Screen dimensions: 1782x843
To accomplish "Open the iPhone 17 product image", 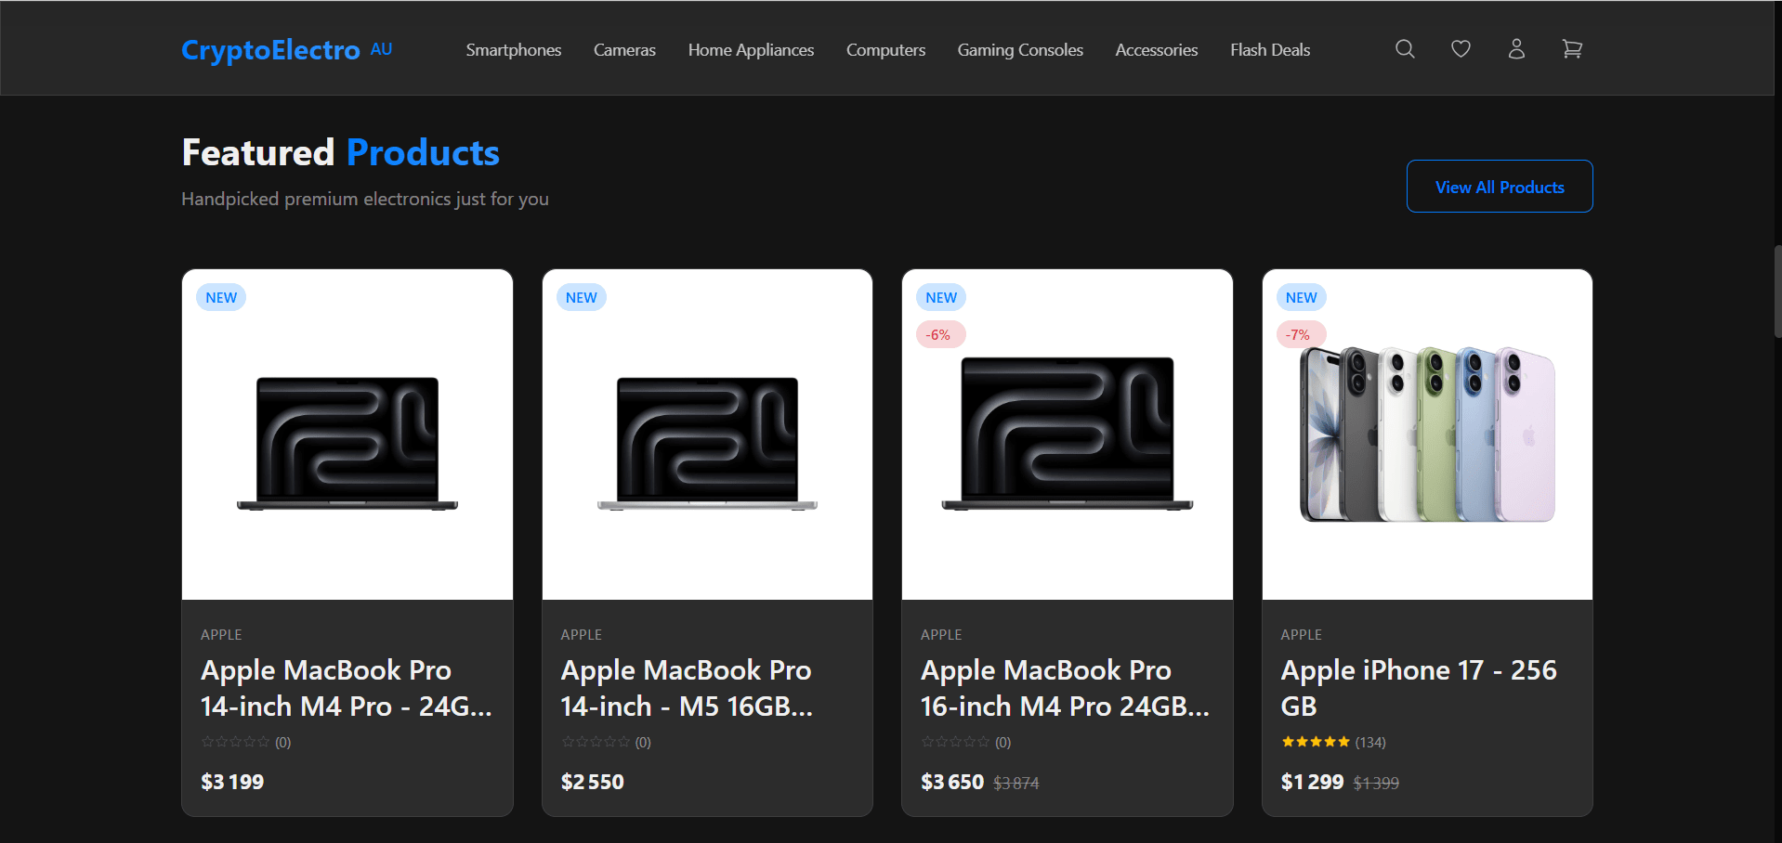I will pyautogui.click(x=1427, y=434).
